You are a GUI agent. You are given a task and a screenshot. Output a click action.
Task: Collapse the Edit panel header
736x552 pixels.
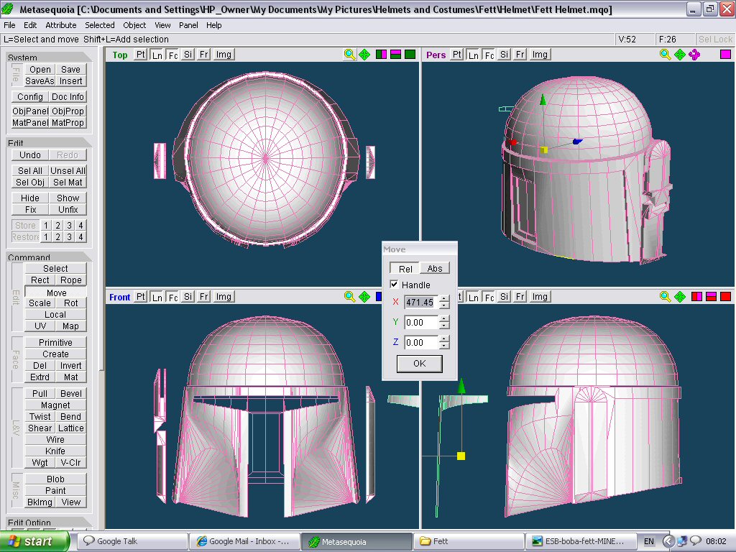(x=48, y=143)
